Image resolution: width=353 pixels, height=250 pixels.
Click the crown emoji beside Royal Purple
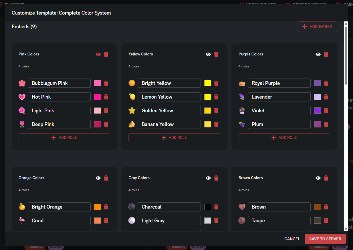[x=242, y=83]
